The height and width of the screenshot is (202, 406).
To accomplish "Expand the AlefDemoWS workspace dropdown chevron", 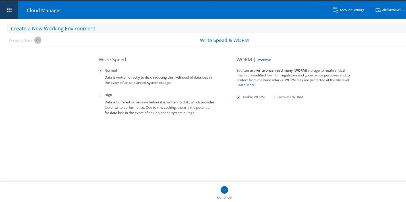I will (x=403, y=10).
